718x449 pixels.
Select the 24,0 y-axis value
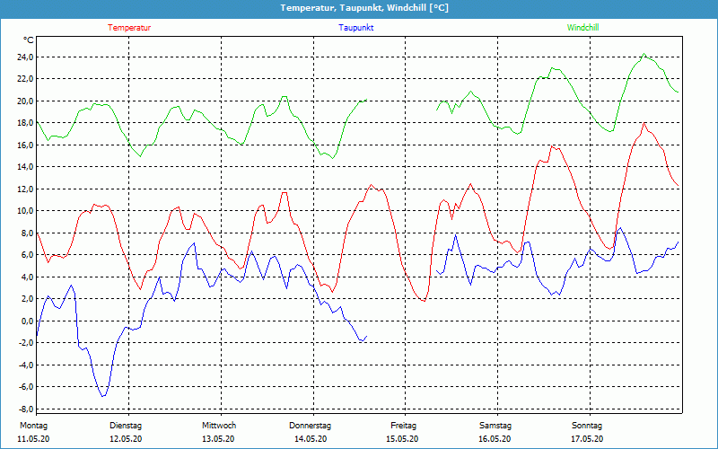click(x=25, y=57)
